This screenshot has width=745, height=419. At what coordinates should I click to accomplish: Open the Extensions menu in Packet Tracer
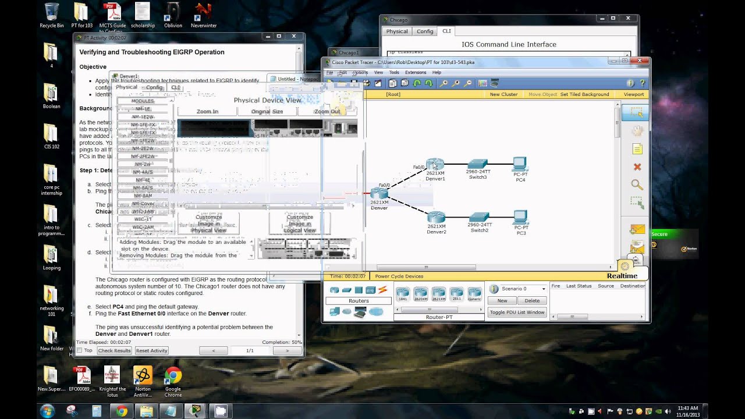(416, 73)
